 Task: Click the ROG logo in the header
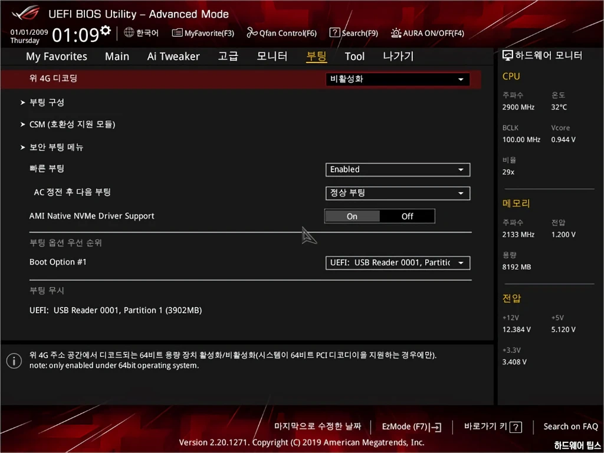(25, 13)
